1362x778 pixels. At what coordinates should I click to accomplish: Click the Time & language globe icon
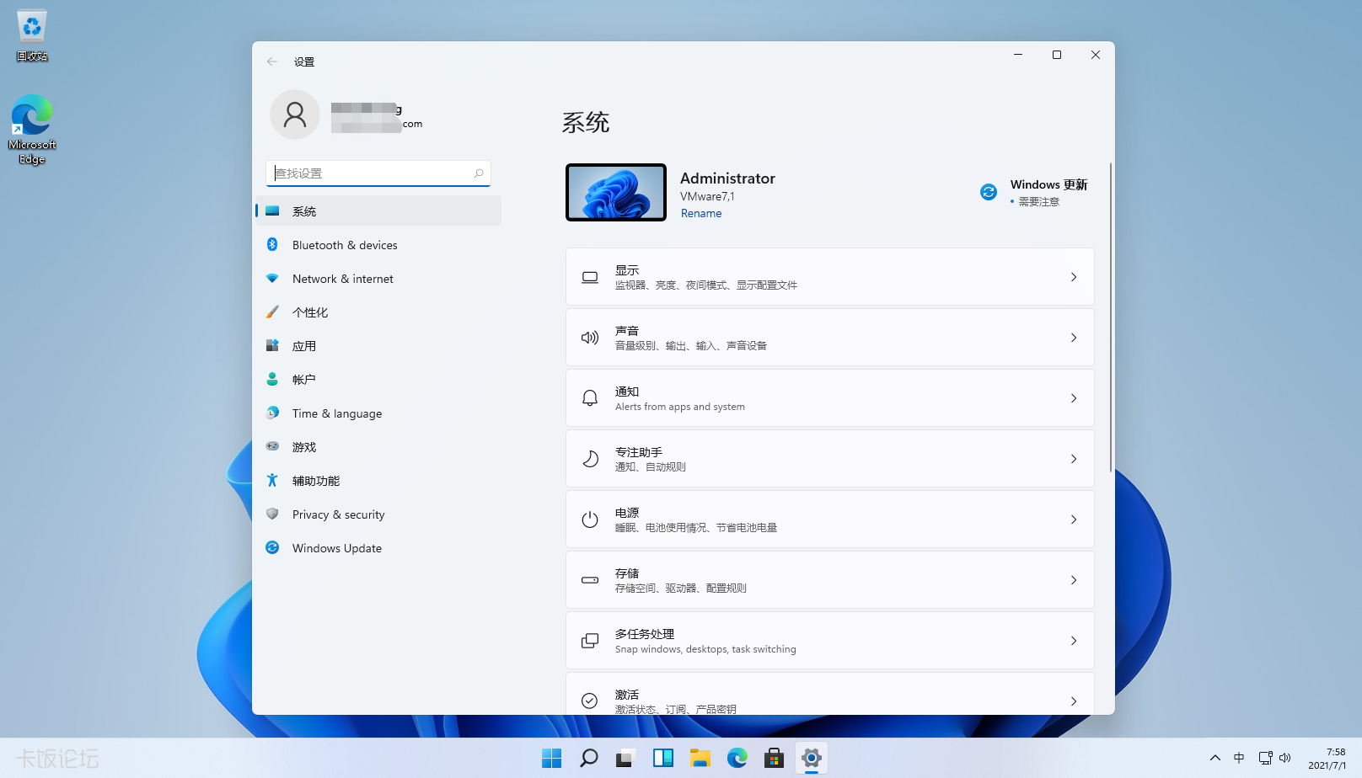coord(272,413)
